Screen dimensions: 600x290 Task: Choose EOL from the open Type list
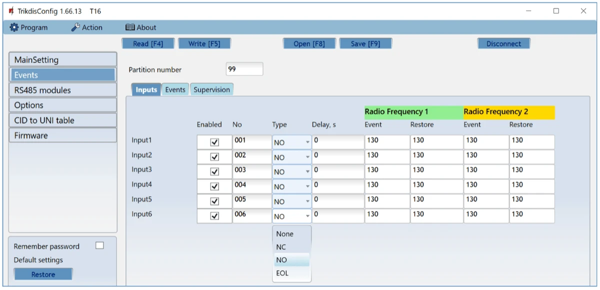tap(282, 273)
